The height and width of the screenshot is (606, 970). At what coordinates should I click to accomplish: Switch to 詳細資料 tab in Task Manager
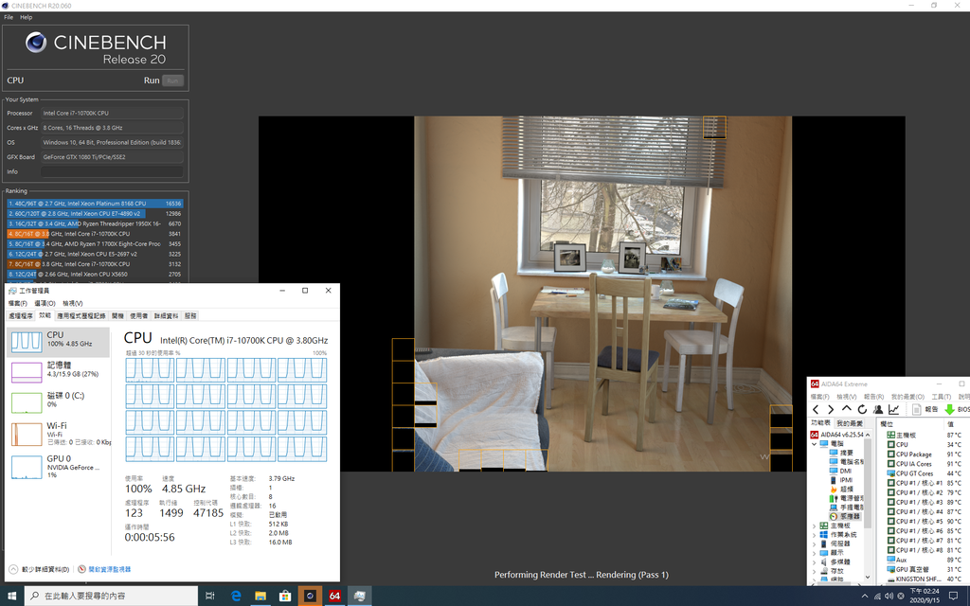[x=166, y=316]
